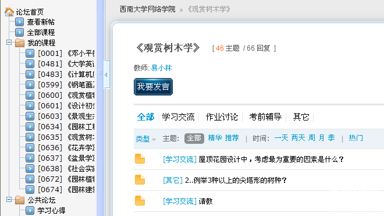Click the 我要发言 button
This screenshot has height=216, width=384.
[x=153, y=87]
